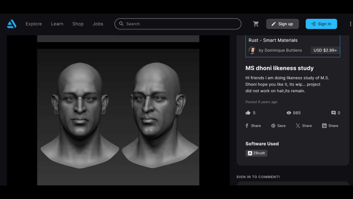
Task: Share the artwork on LinkedIn
Action: click(330, 126)
